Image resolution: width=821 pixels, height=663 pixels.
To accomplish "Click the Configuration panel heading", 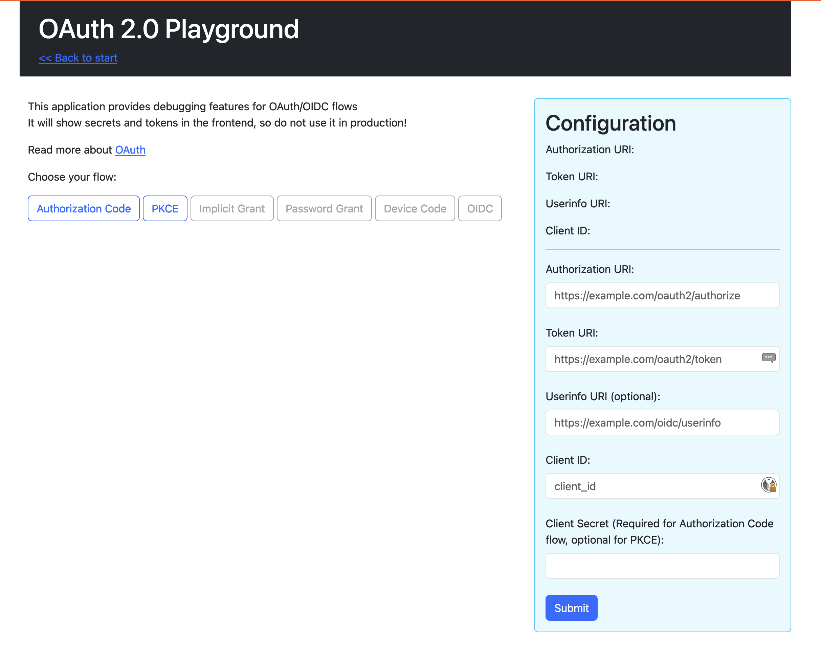I will pyautogui.click(x=610, y=123).
